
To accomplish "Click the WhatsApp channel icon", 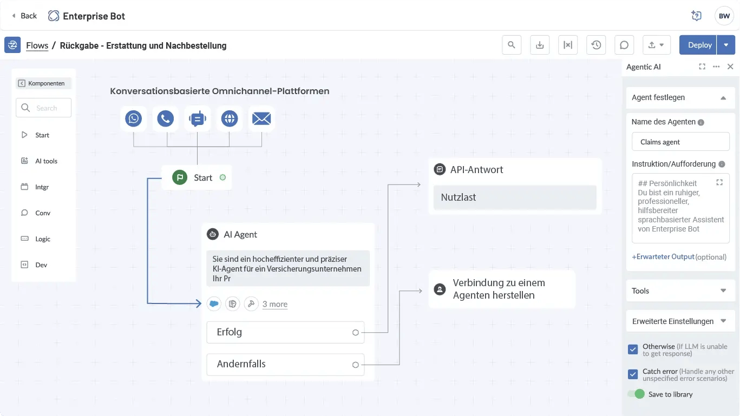I will pos(133,118).
